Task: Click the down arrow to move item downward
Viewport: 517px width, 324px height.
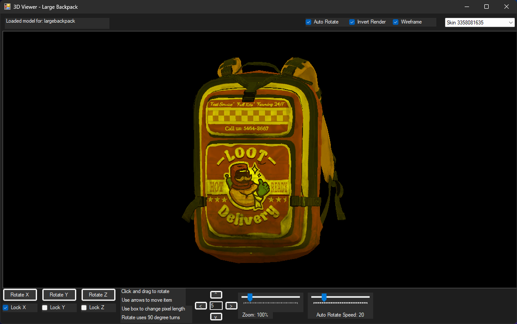Action: point(216,316)
